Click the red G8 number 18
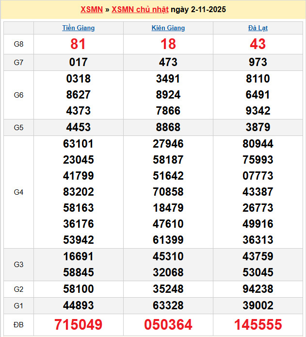Viewport: 306px width, 337px height. coord(168,44)
